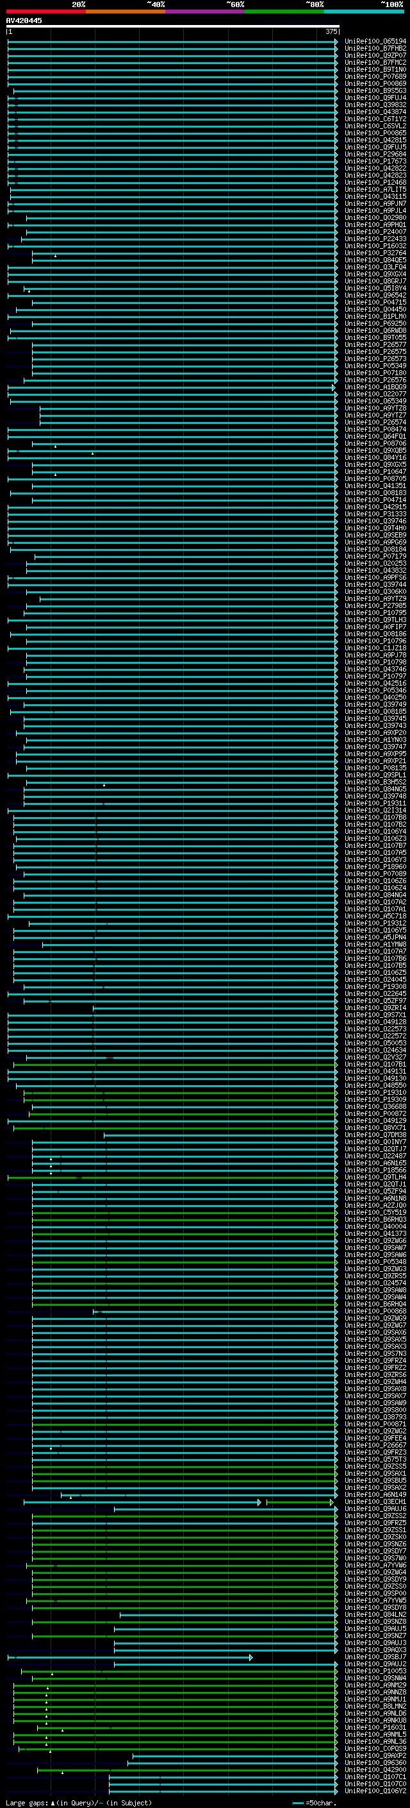410x1808 pixels.
Task: Click the UniRef100_A1YN03 label
Action: click(x=375, y=739)
